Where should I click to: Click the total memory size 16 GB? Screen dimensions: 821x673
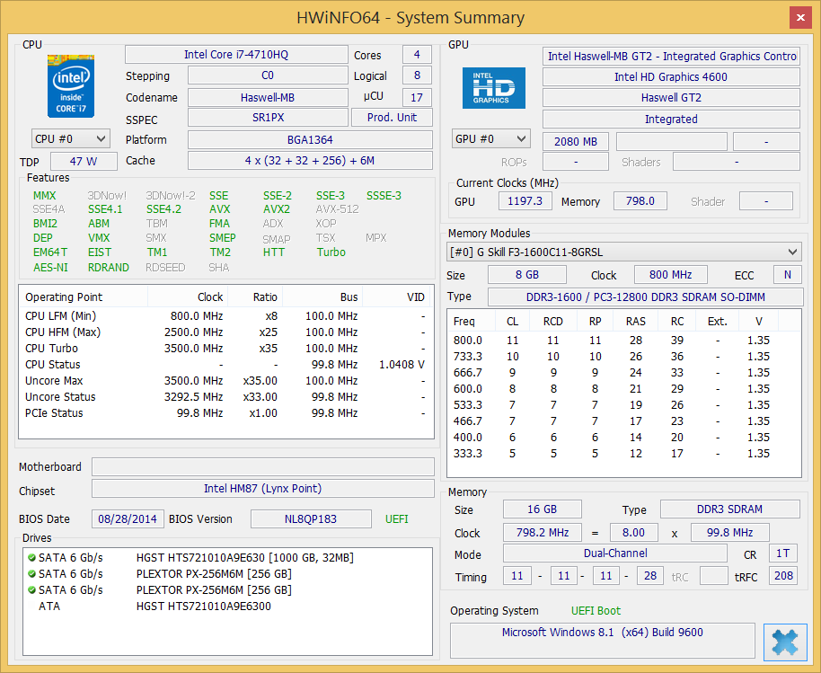click(x=543, y=509)
